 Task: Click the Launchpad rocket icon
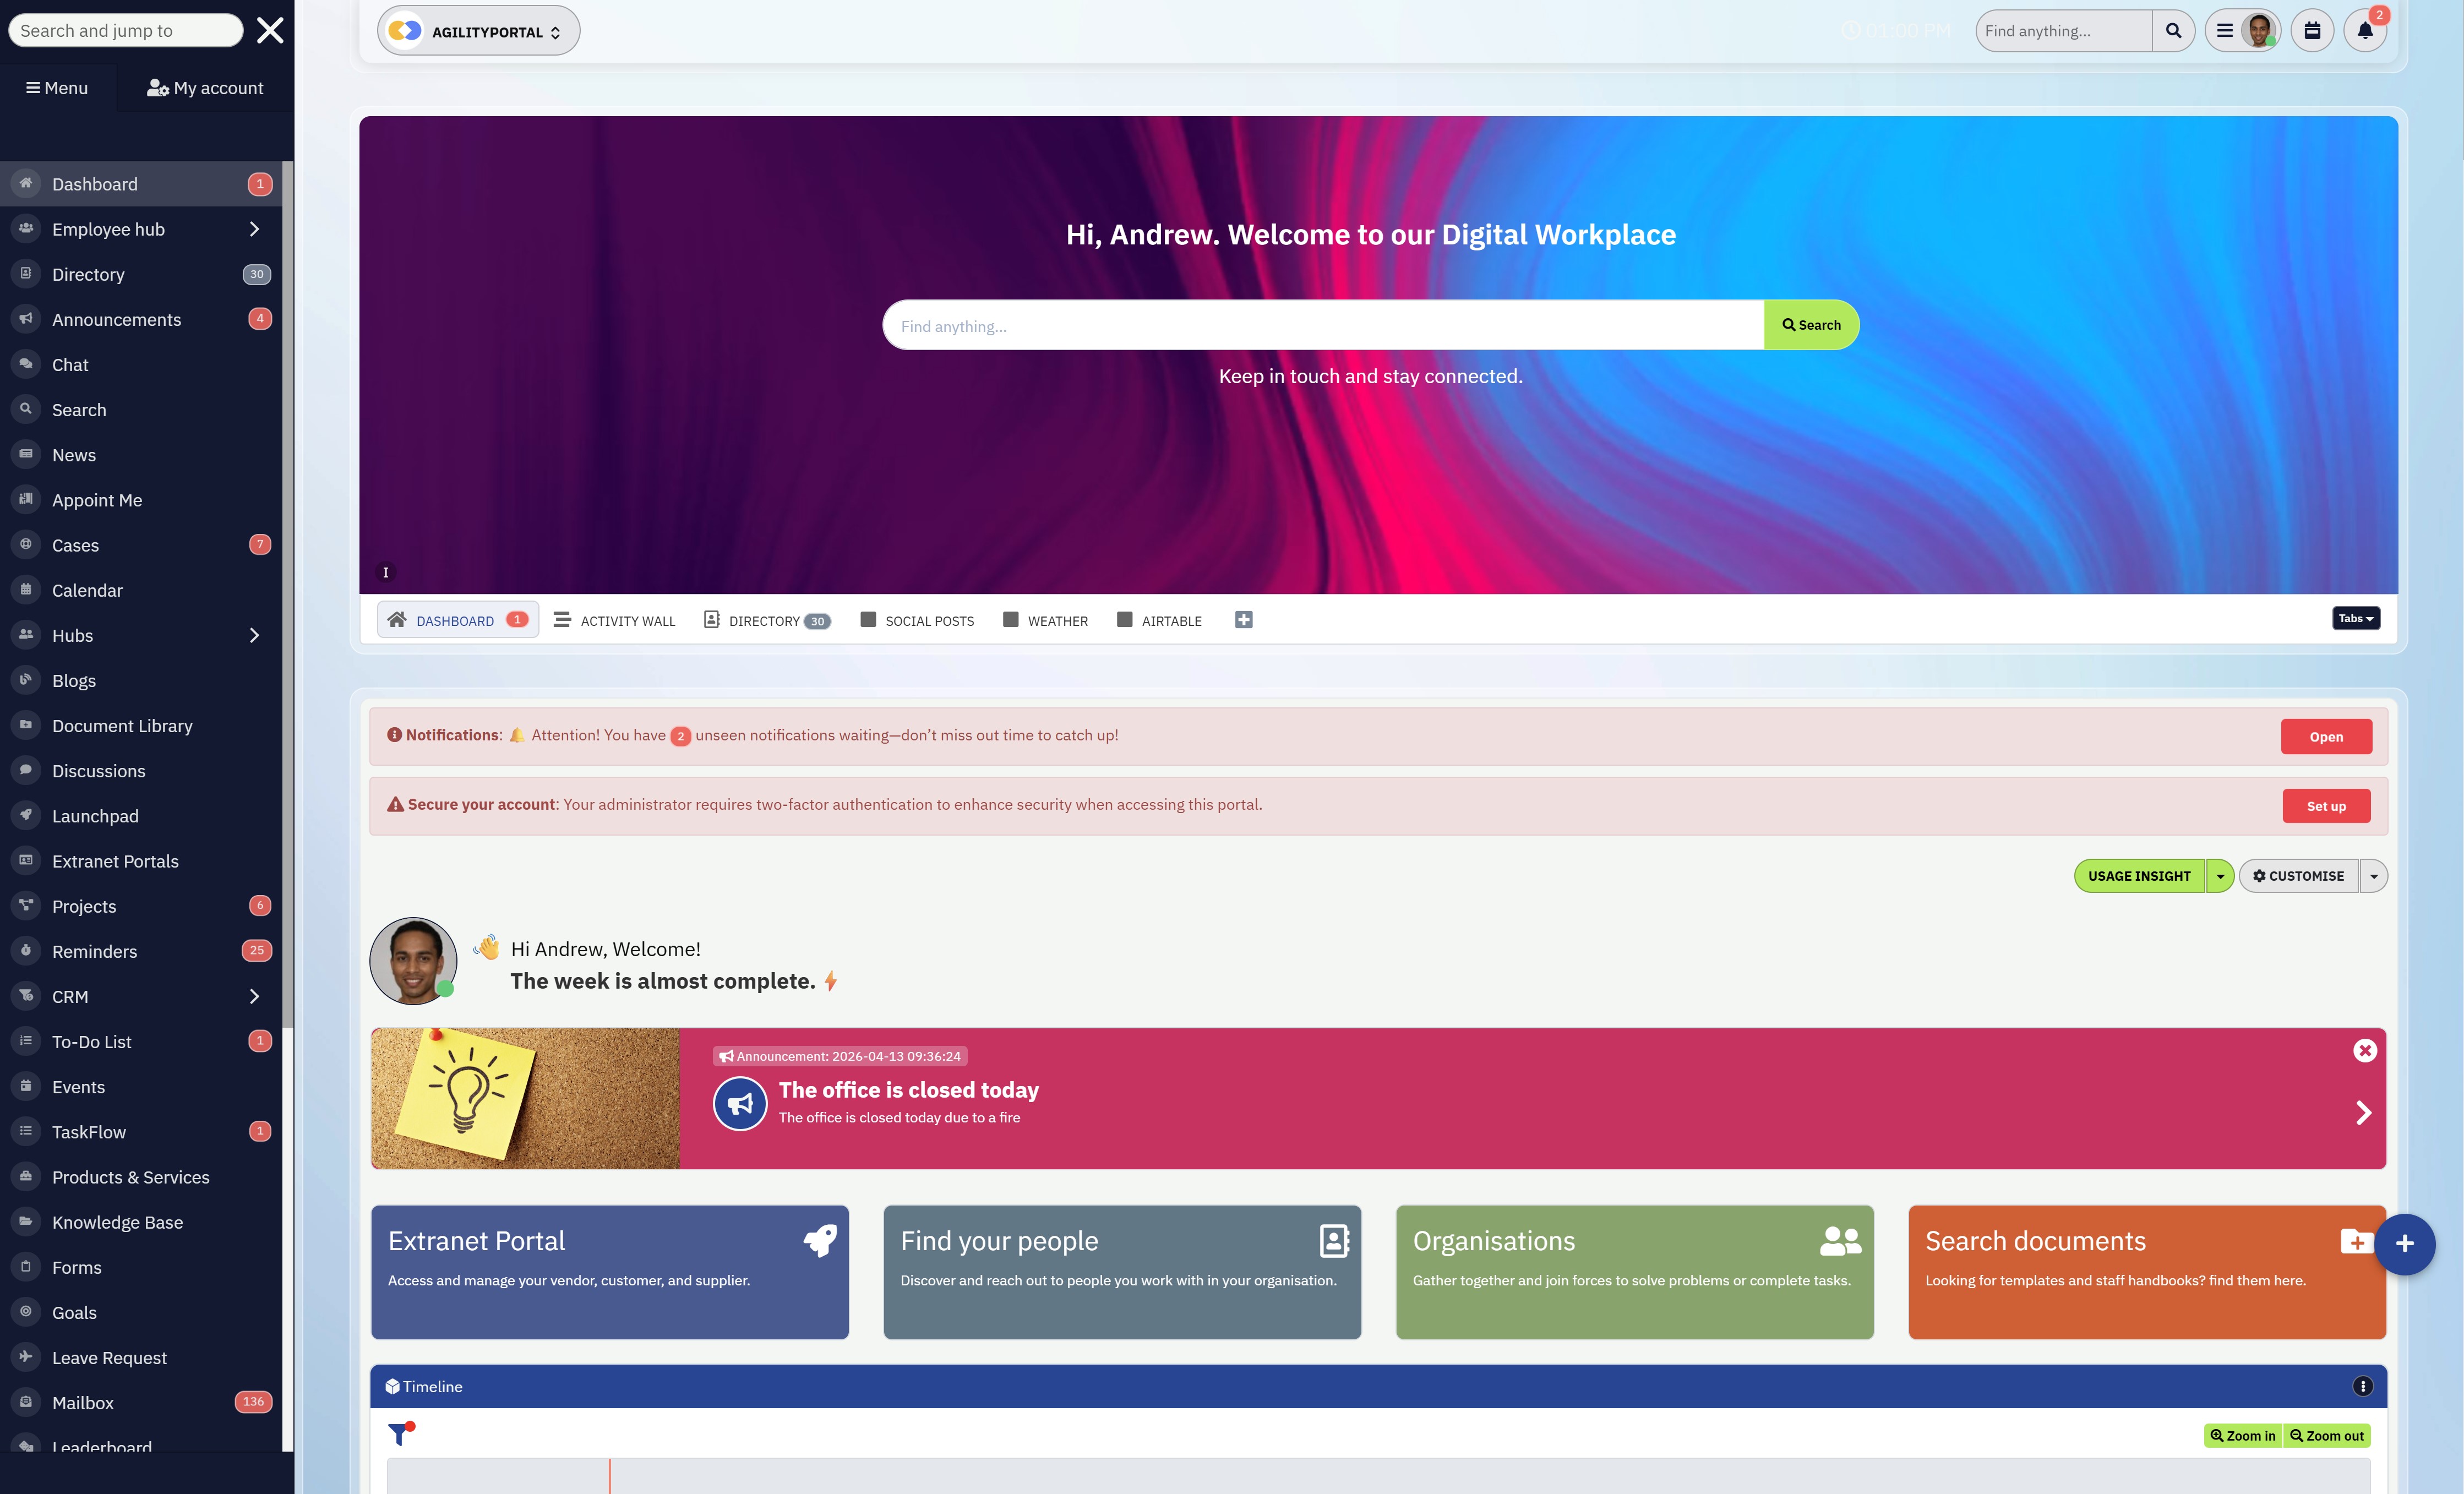(25, 815)
